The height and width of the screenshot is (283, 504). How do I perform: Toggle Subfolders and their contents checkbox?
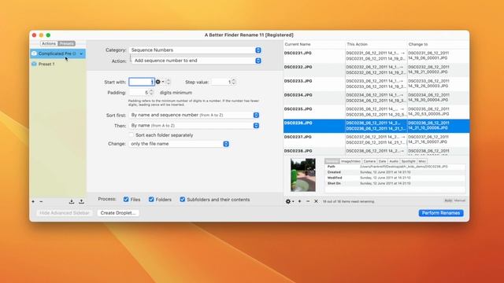[x=182, y=199]
